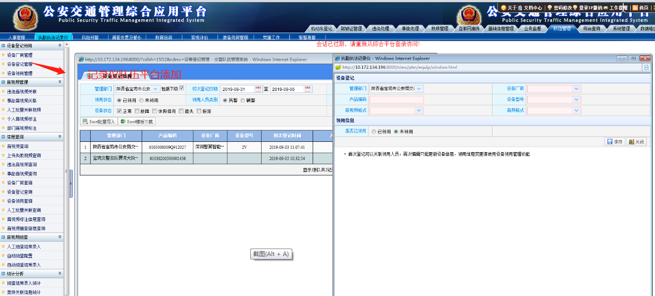Open the 音频格式 dropdown in popup

click(576, 110)
